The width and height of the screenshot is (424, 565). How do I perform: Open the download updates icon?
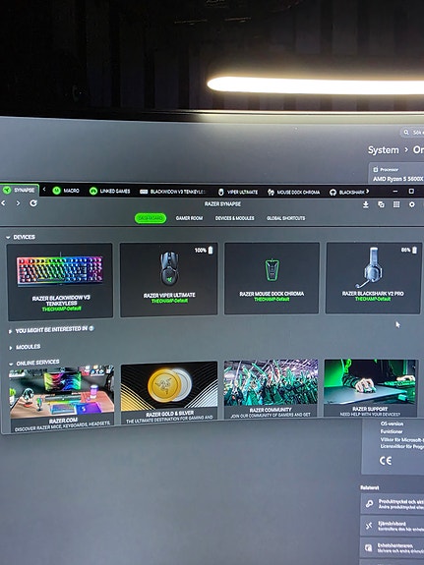tap(366, 204)
